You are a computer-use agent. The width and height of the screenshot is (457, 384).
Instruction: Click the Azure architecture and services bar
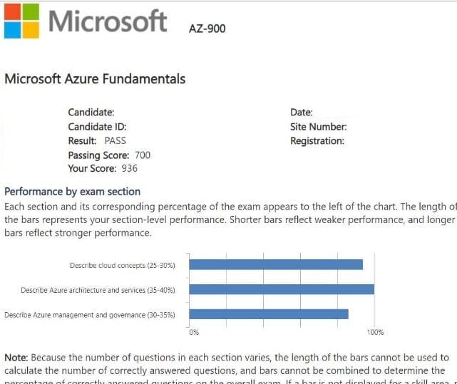point(282,289)
